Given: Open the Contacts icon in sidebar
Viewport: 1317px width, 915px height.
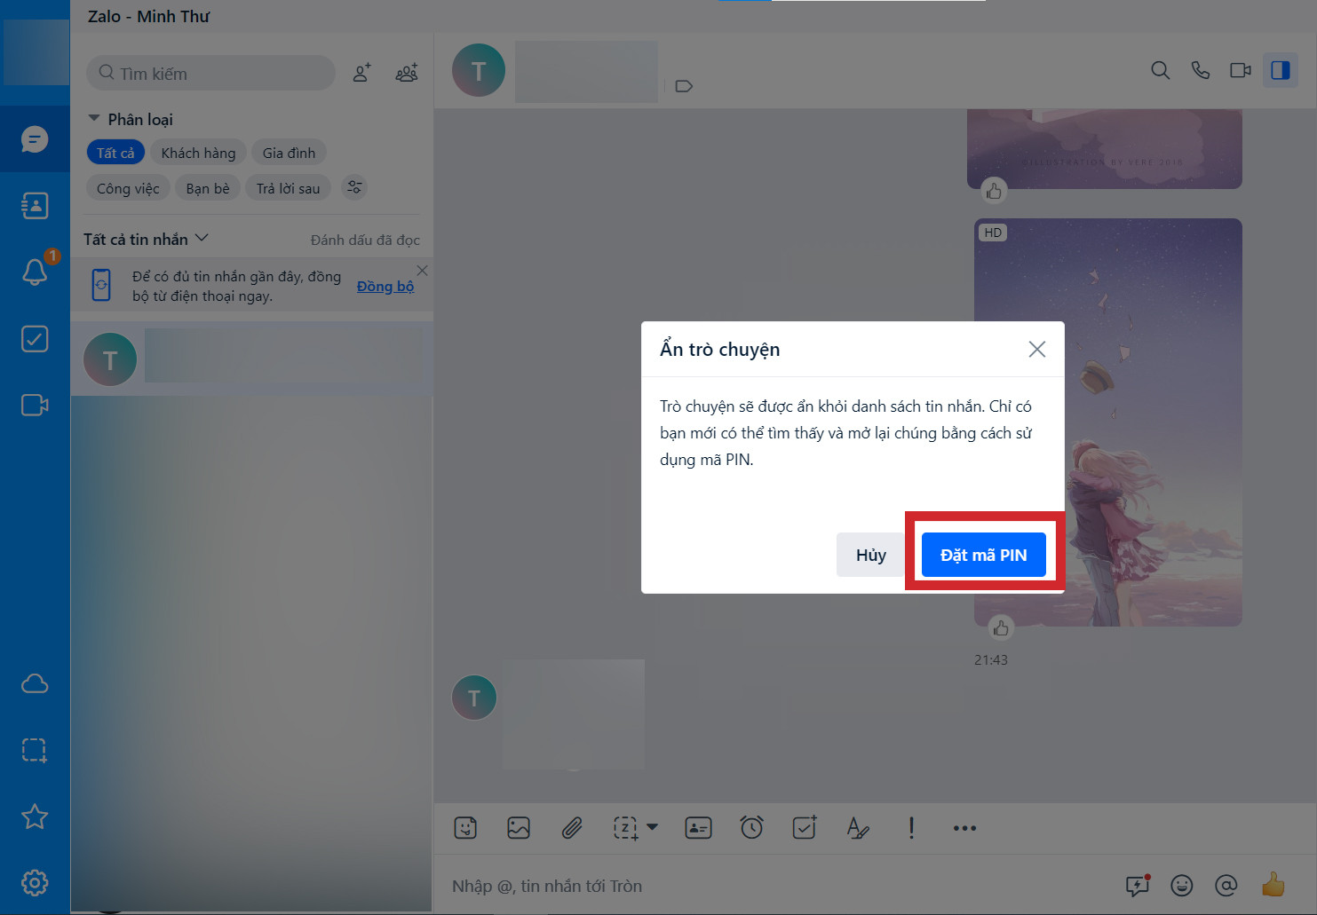Looking at the screenshot, I should (35, 206).
